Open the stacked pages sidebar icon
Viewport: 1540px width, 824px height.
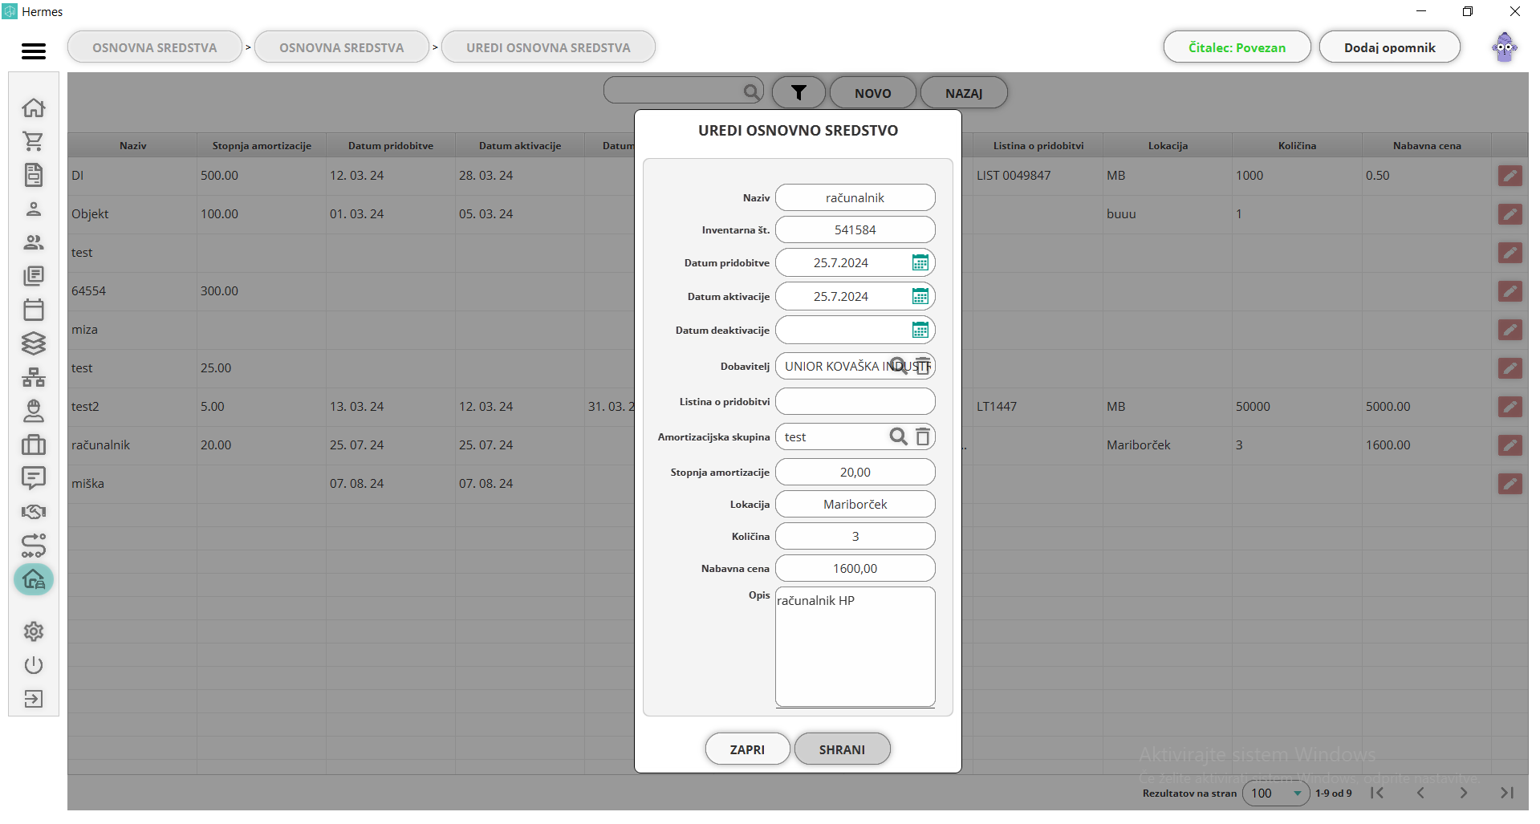34,276
